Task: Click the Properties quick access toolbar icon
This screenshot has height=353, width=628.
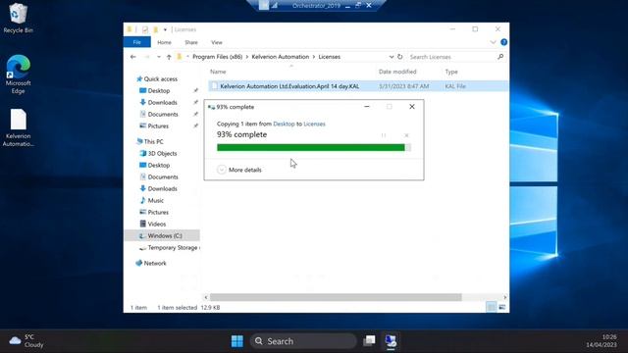Action: pyautogui.click(x=145, y=29)
